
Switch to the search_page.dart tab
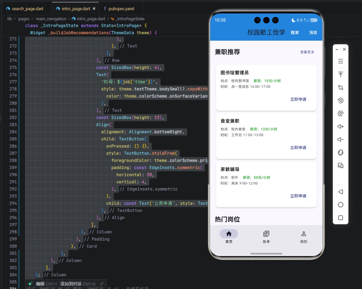(x=25, y=8)
